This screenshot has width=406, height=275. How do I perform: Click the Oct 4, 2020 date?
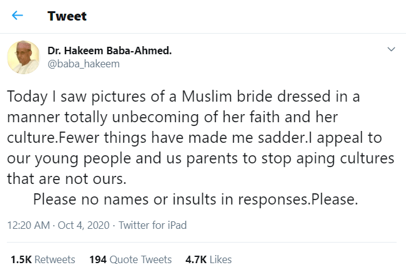[84, 225]
